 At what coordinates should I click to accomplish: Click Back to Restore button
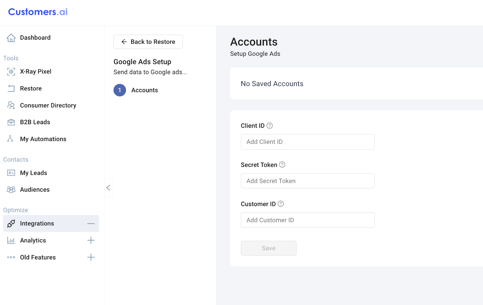(x=148, y=42)
